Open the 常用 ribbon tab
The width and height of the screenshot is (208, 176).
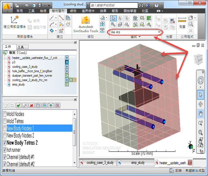pos(20,11)
